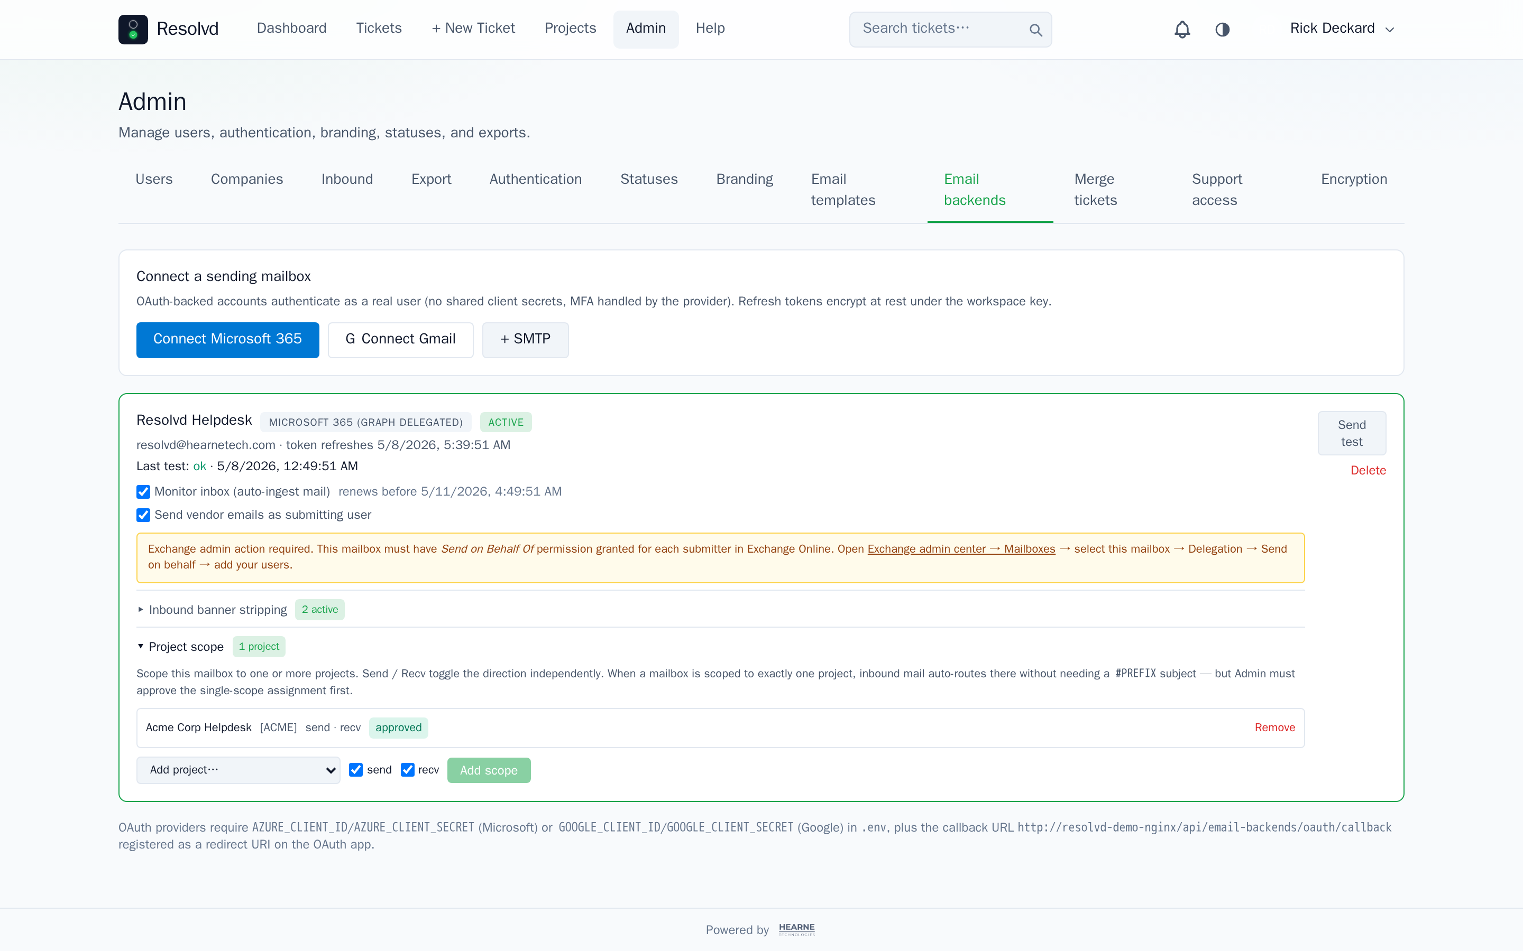This screenshot has width=1523, height=951.
Task: Uncheck the send direction checkbox
Action: point(356,770)
